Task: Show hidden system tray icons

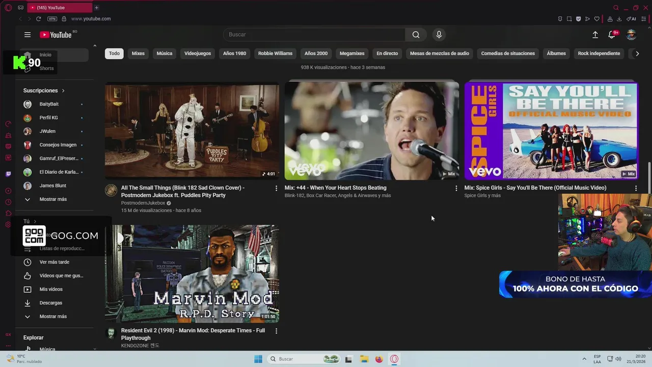Action: click(584, 359)
